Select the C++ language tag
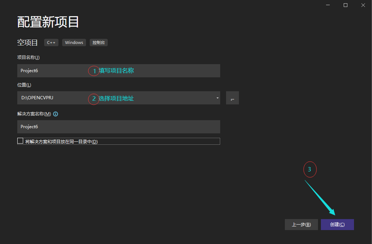Screen dimensions: 372x244 click(51, 42)
